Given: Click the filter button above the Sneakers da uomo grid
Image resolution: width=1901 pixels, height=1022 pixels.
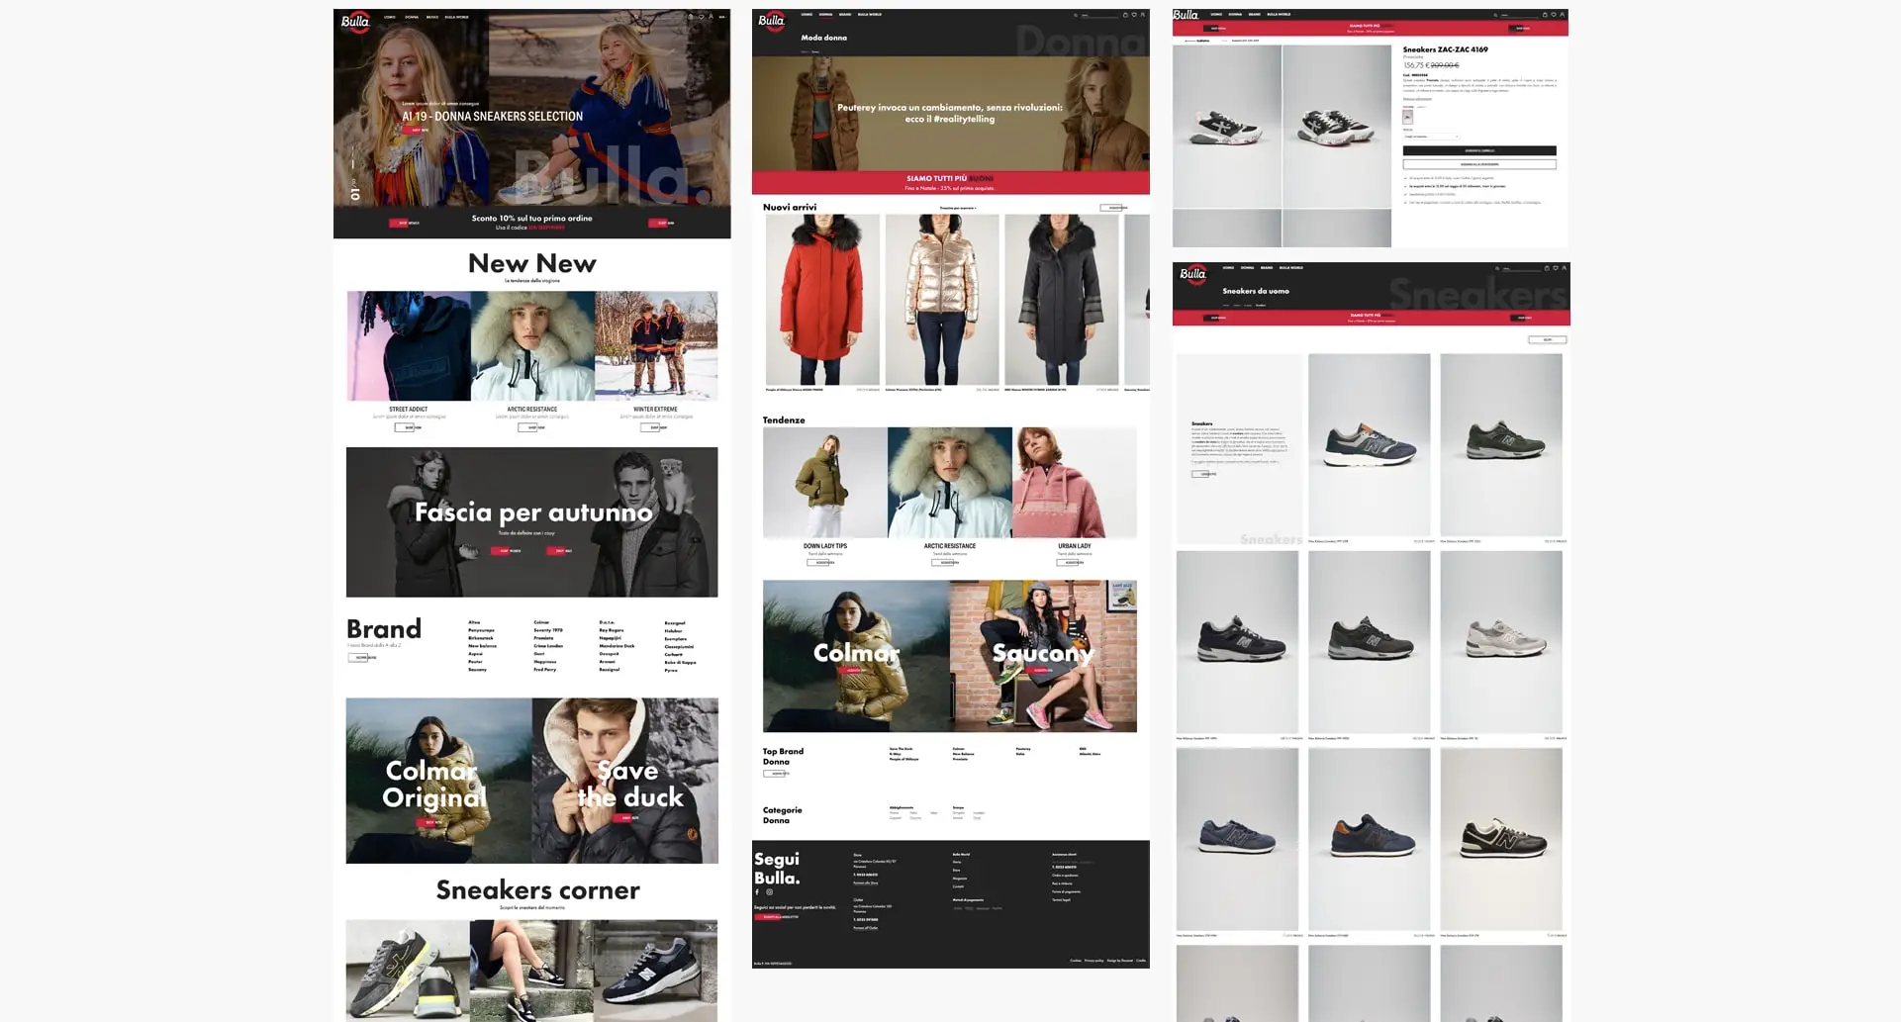Looking at the screenshot, I should (x=1548, y=339).
